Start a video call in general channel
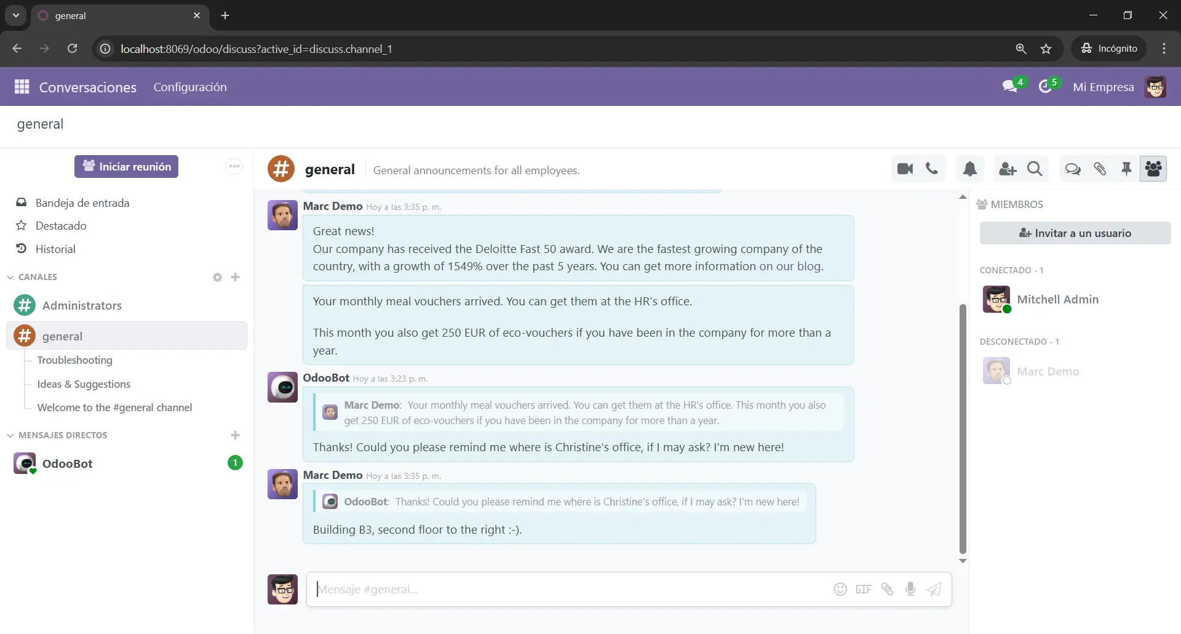1181x634 pixels. (905, 169)
